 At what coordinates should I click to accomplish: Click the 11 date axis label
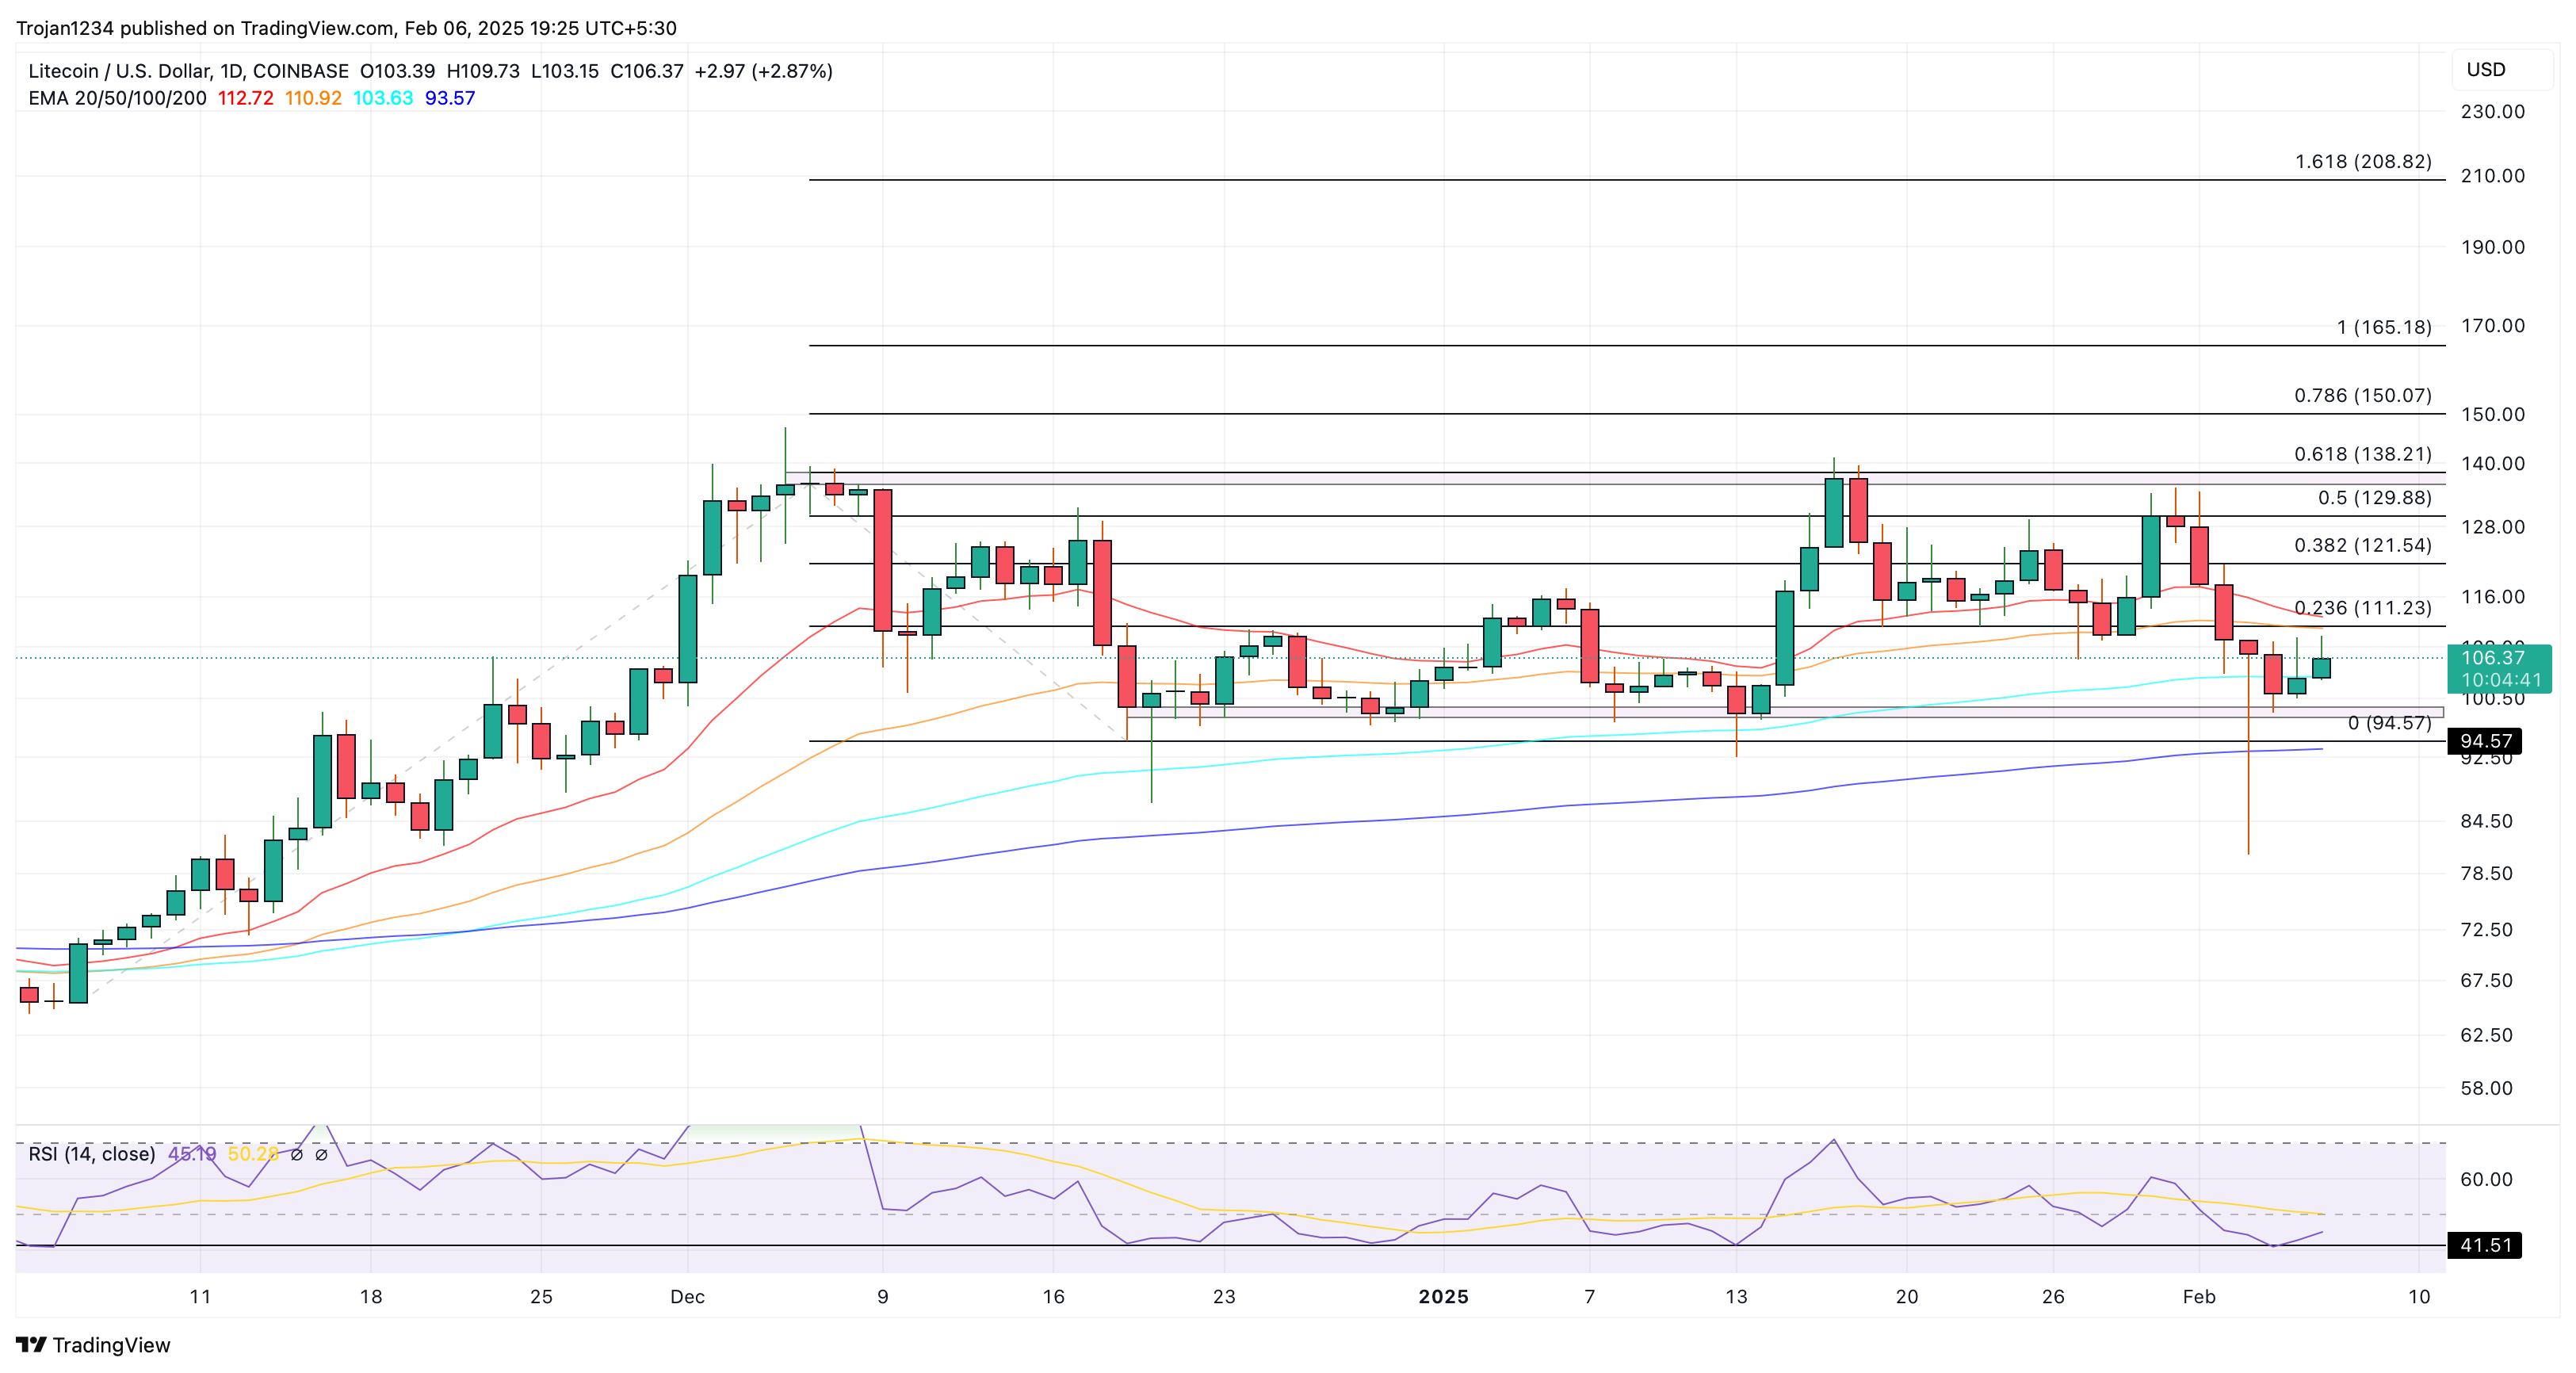point(200,1297)
